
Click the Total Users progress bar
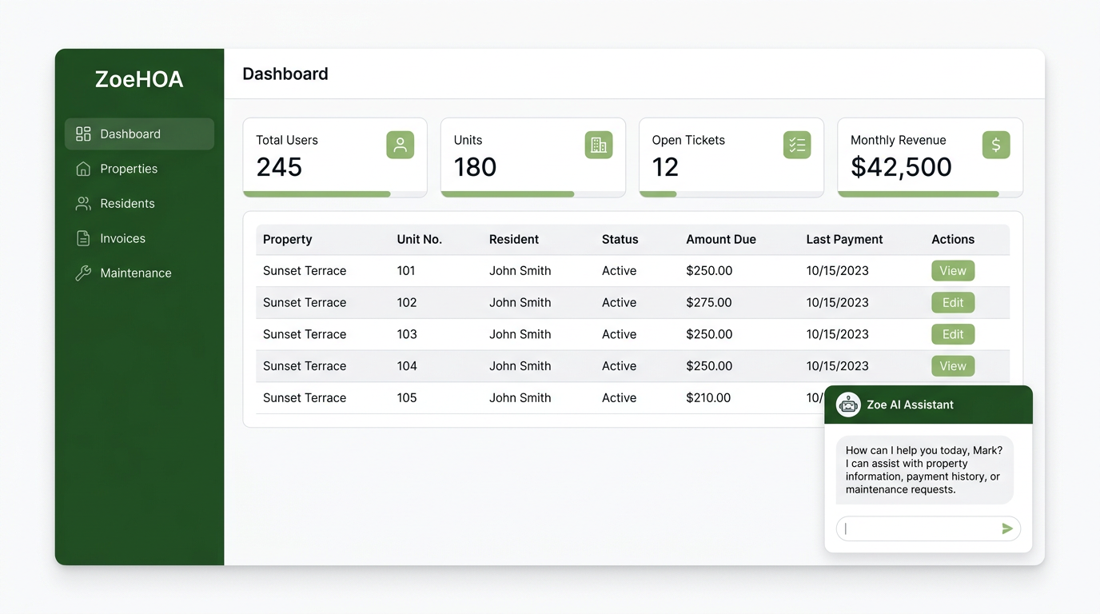335,194
